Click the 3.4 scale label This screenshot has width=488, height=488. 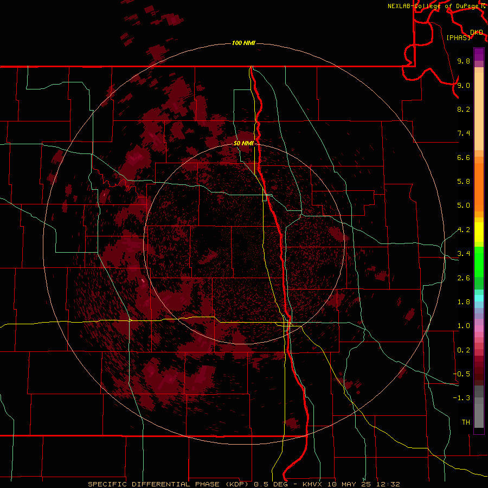(x=464, y=254)
